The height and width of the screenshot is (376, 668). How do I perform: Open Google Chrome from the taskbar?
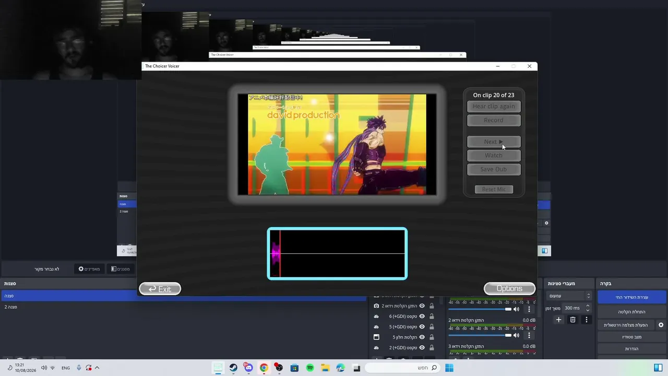coord(264,368)
